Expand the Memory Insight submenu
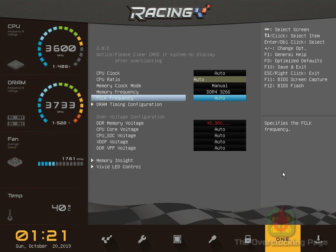 [x=115, y=160]
